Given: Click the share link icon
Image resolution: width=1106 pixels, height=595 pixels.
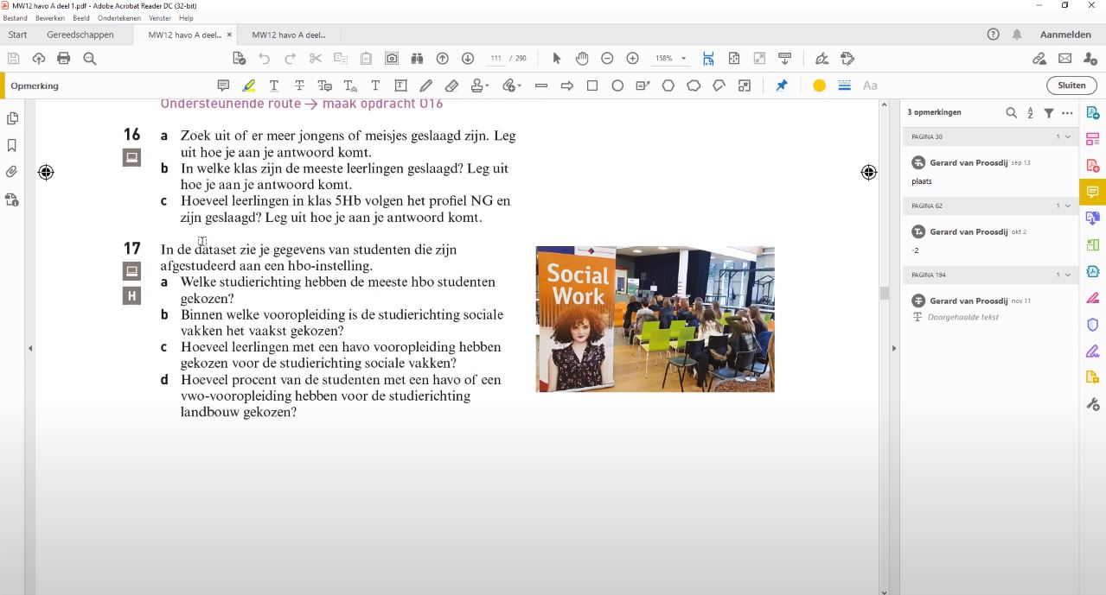Looking at the screenshot, I should point(1039,58).
